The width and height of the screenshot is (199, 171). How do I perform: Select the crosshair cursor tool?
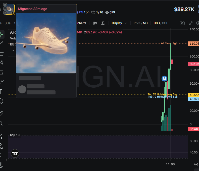tap(2, 34)
